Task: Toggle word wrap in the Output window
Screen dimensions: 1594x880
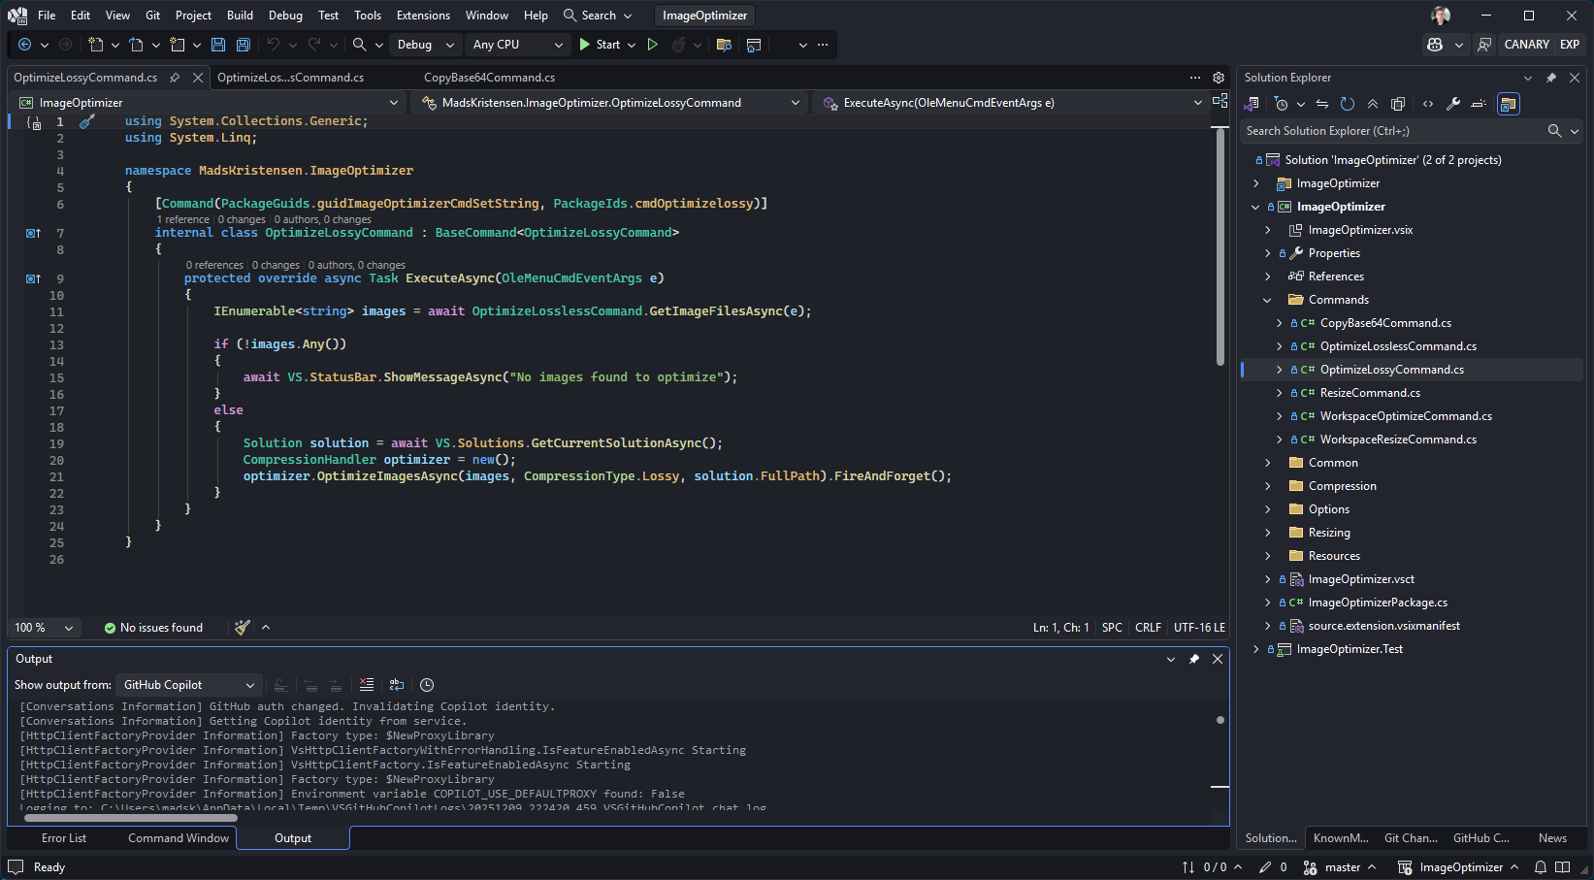Action: click(397, 685)
